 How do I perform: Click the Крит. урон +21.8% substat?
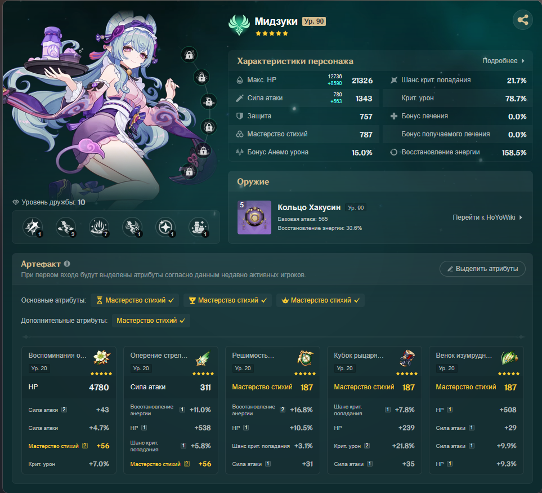(374, 446)
